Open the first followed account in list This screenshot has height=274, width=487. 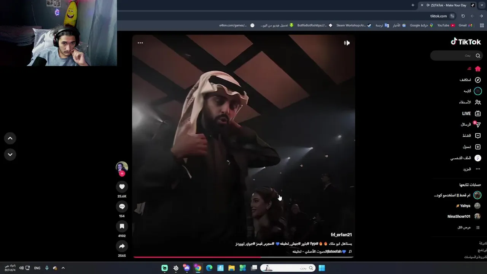coord(458,195)
